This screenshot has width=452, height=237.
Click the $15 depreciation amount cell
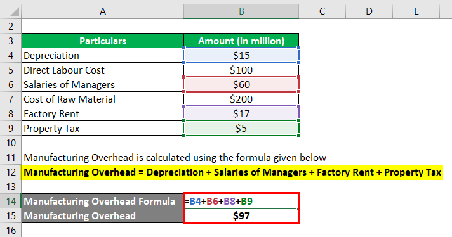[241, 55]
